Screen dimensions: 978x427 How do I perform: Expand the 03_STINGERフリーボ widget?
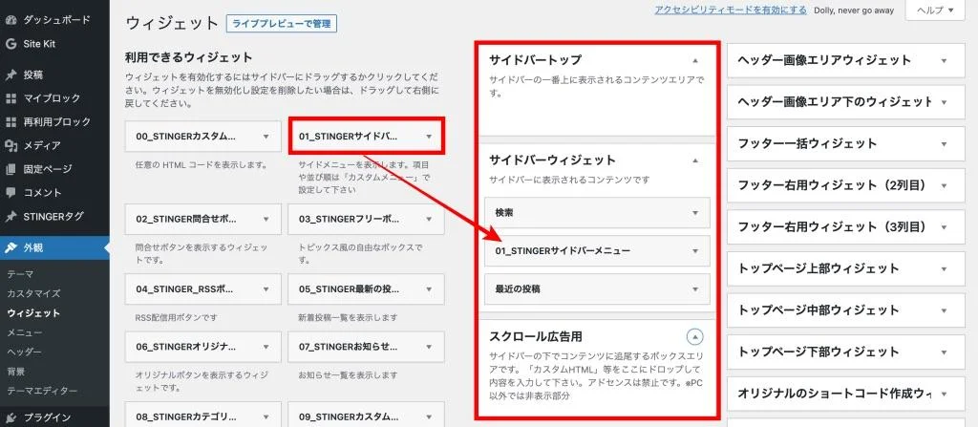point(429,219)
